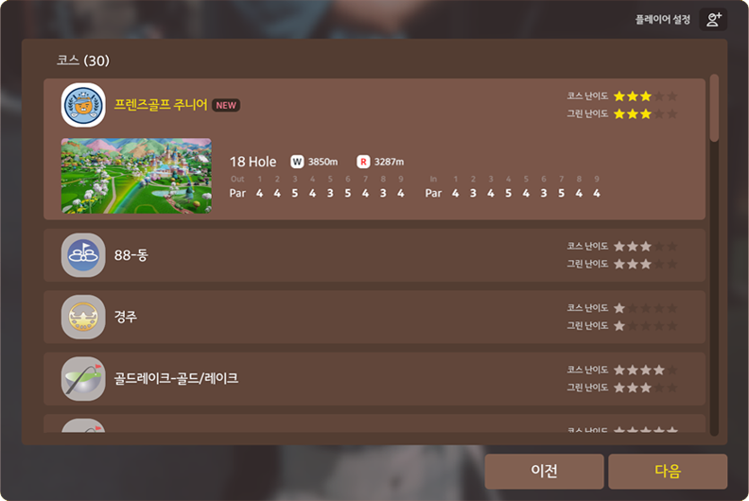The image size is (749, 501).
Task: Go to next step with 다음
Action: [668, 472]
